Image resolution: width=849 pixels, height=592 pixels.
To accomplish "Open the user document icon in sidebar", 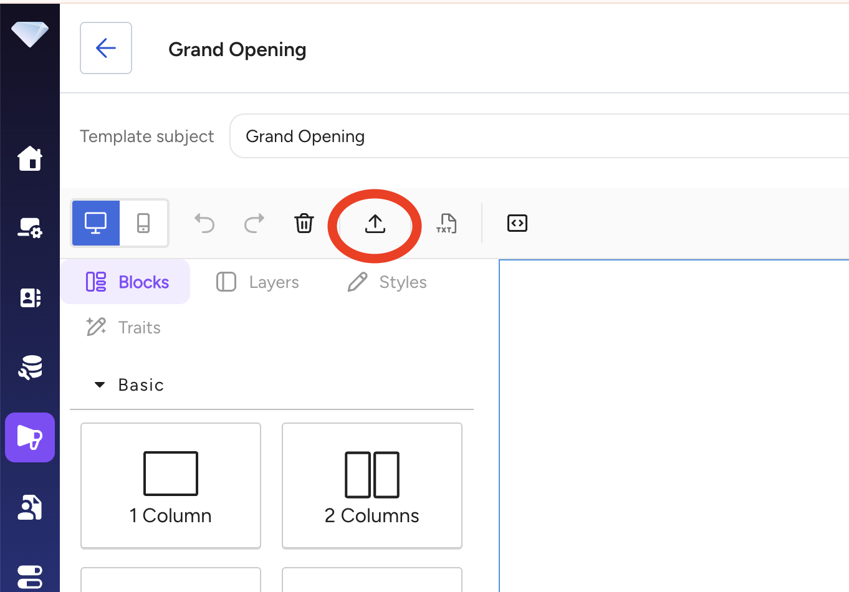I will [30, 508].
